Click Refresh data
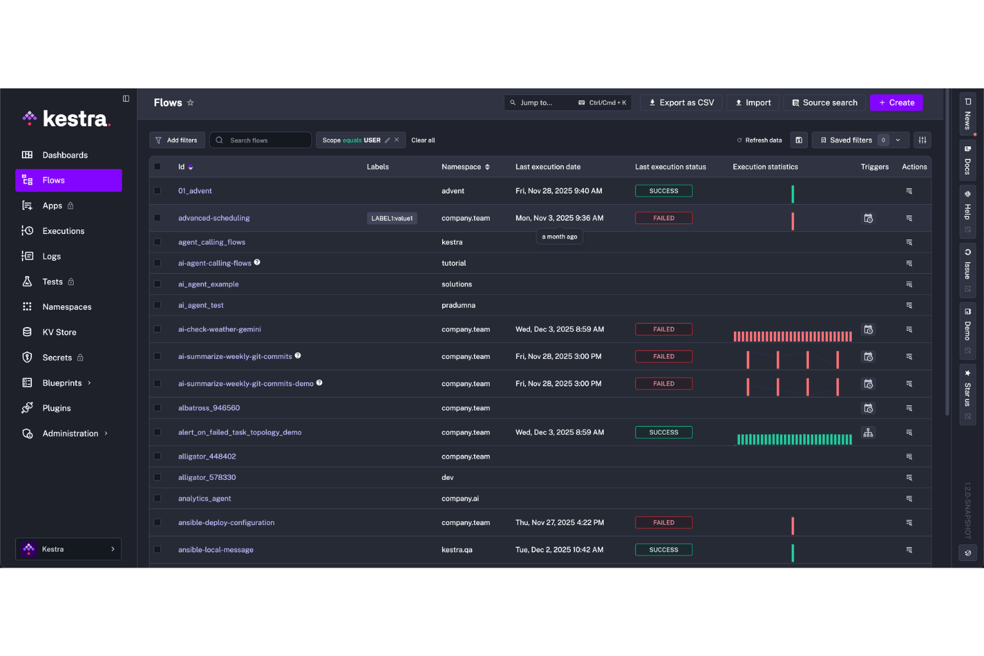This screenshot has height=656, width=984. click(759, 140)
